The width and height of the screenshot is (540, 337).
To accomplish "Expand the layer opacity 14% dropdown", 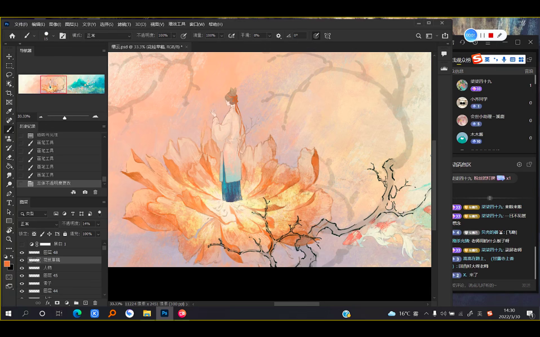I will 98,224.
